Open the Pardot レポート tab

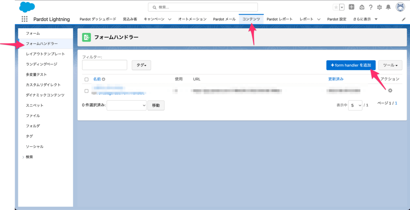click(279, 19)
